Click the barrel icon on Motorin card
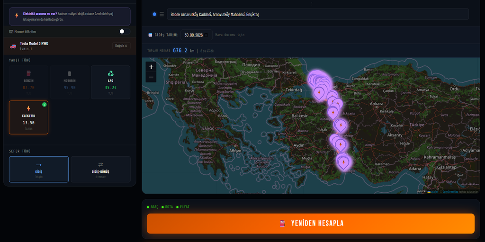The width and height of the screenshot is (485, 242). point(70,74)
